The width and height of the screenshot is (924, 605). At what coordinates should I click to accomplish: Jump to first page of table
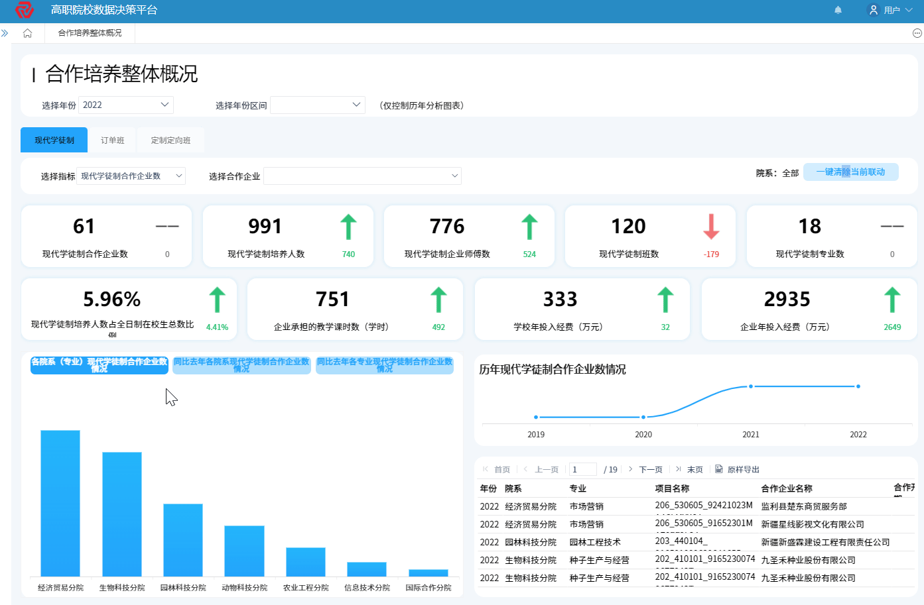[x=496, y=469]
